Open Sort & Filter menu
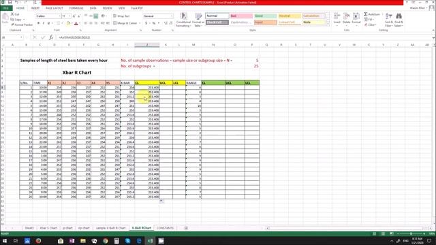Image resolution: width=436 pixels, height=245 pixels. pos(389,20)
